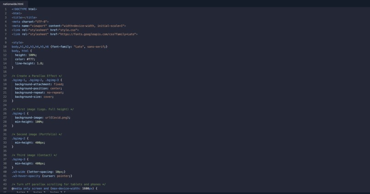Click 'background-repeat: no-repeat;' line
The width and height of the screenshot is (370, 194).
pyautogui.click(x=39, y=92)
